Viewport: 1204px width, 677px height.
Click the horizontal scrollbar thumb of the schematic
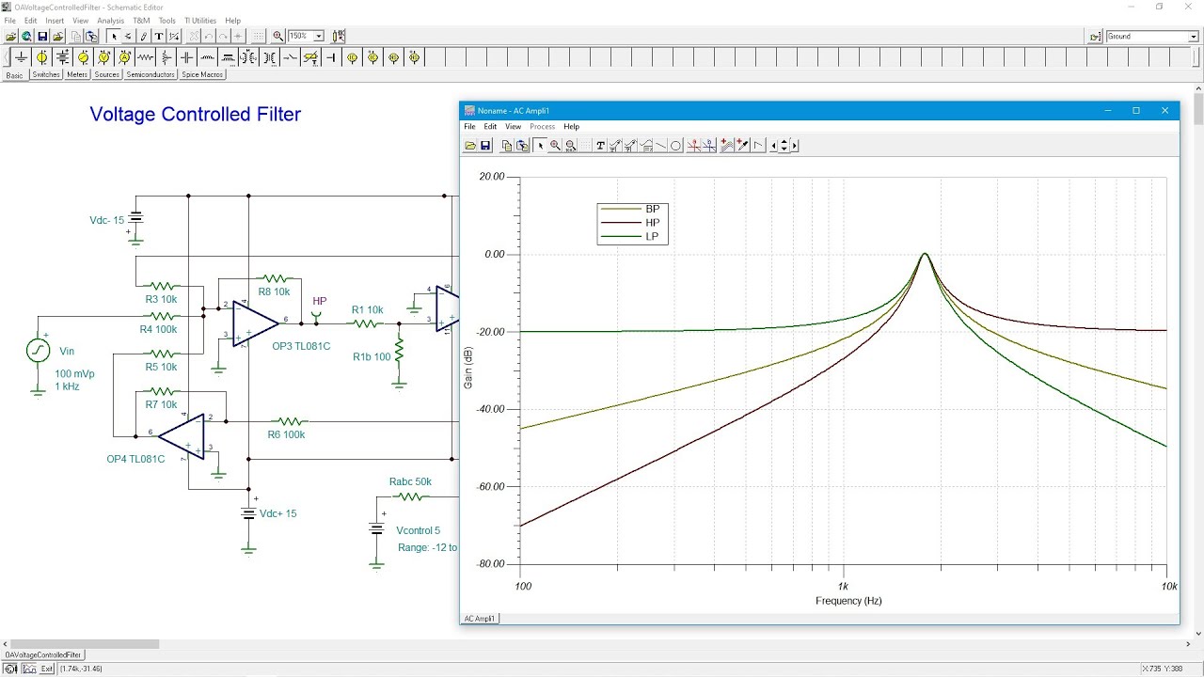click(x=83, y=644)
